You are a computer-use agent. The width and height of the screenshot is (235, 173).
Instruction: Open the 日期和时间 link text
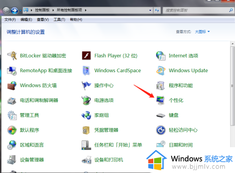point(181,145)
